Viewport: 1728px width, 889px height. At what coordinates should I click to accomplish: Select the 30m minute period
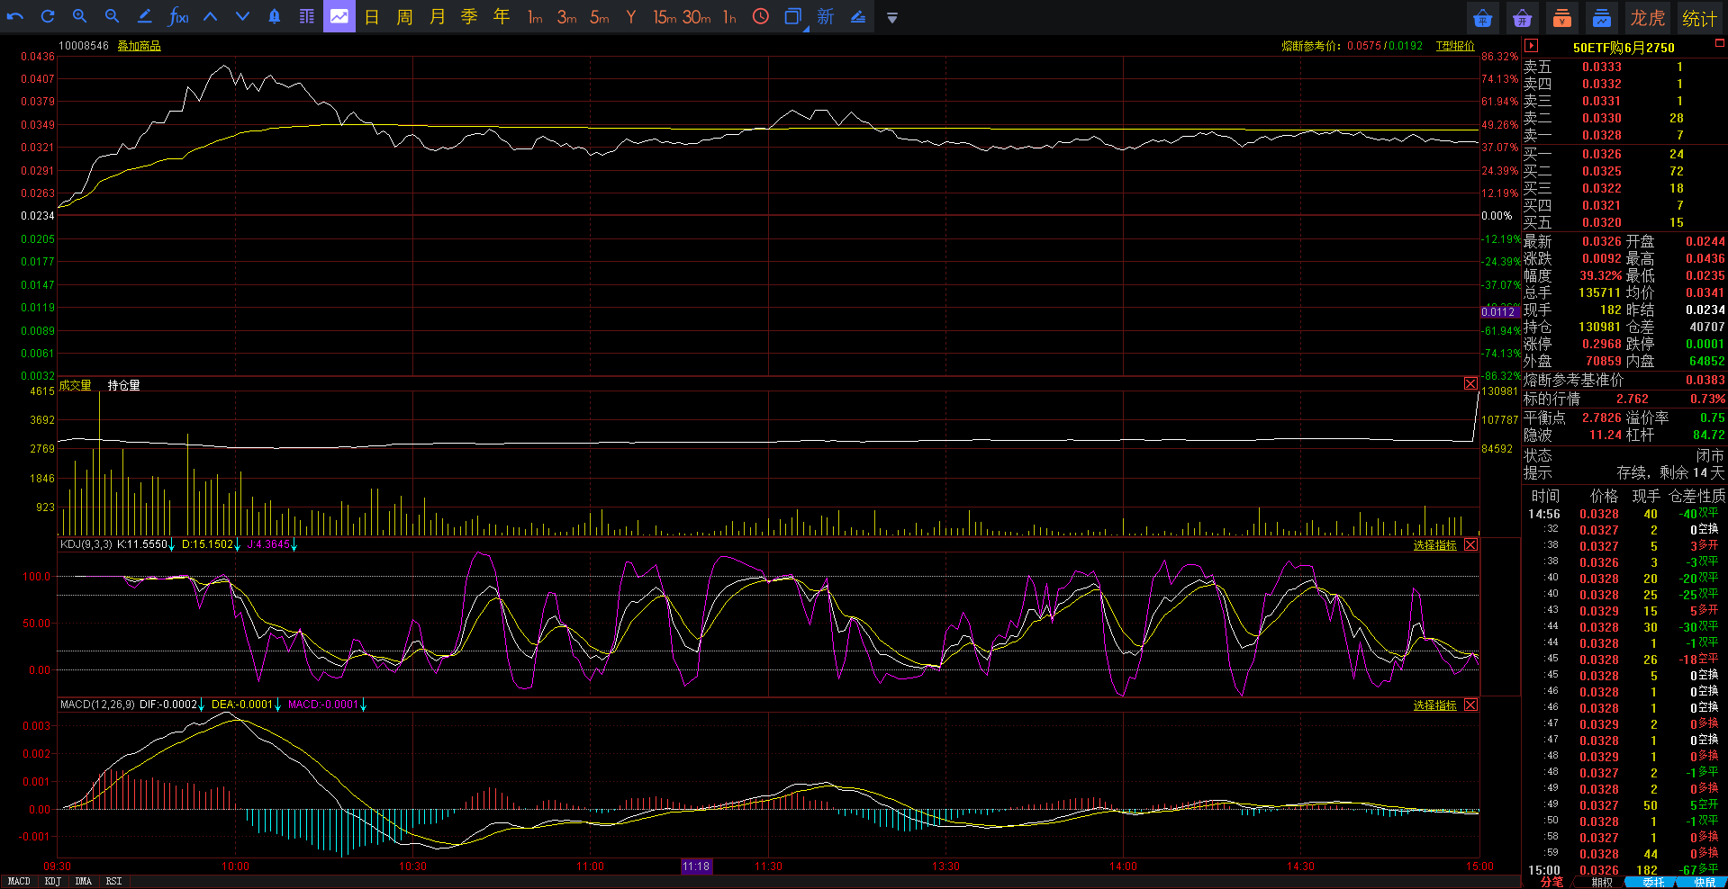pyautogui.click(x=696, y=17)
